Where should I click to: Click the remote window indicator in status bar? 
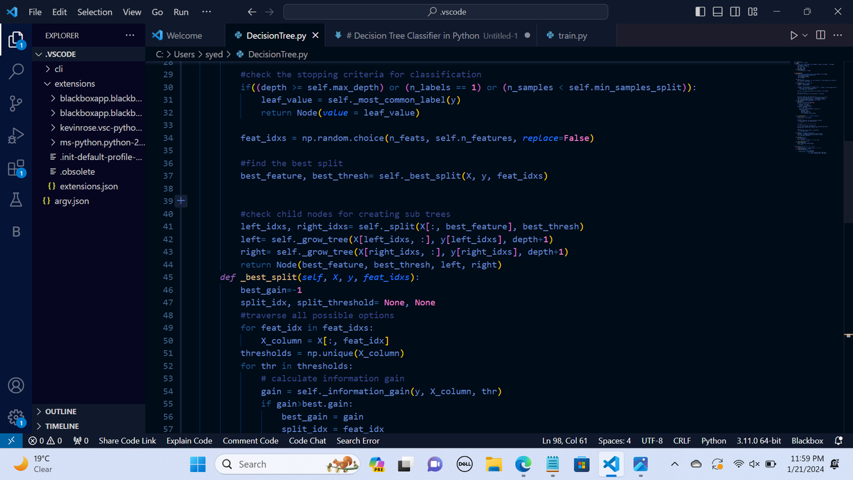click(x=11, y=441)
